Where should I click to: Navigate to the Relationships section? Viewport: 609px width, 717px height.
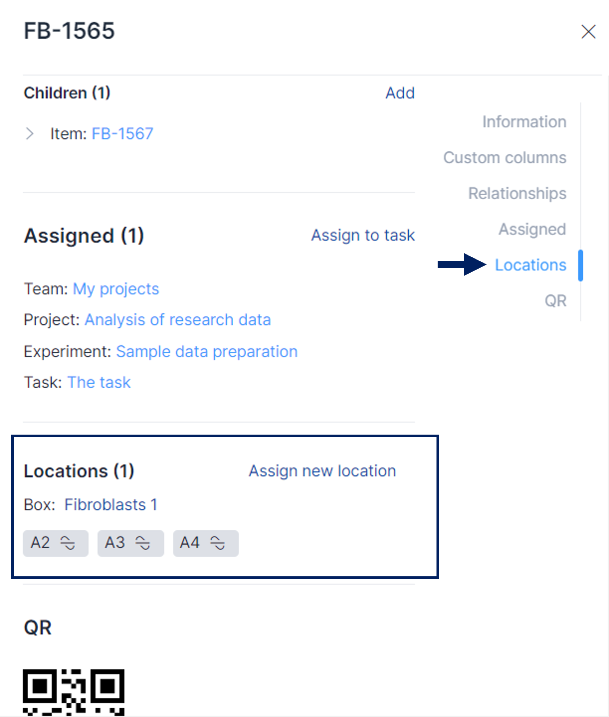coord(517,193)
